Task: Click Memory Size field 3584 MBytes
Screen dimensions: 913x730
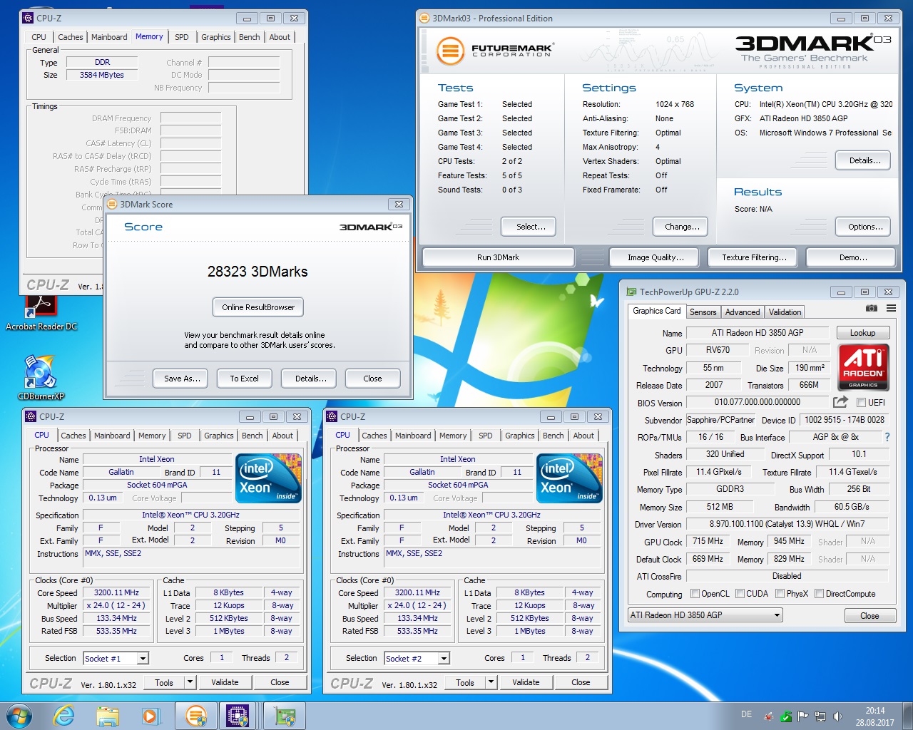Action: 102,75
